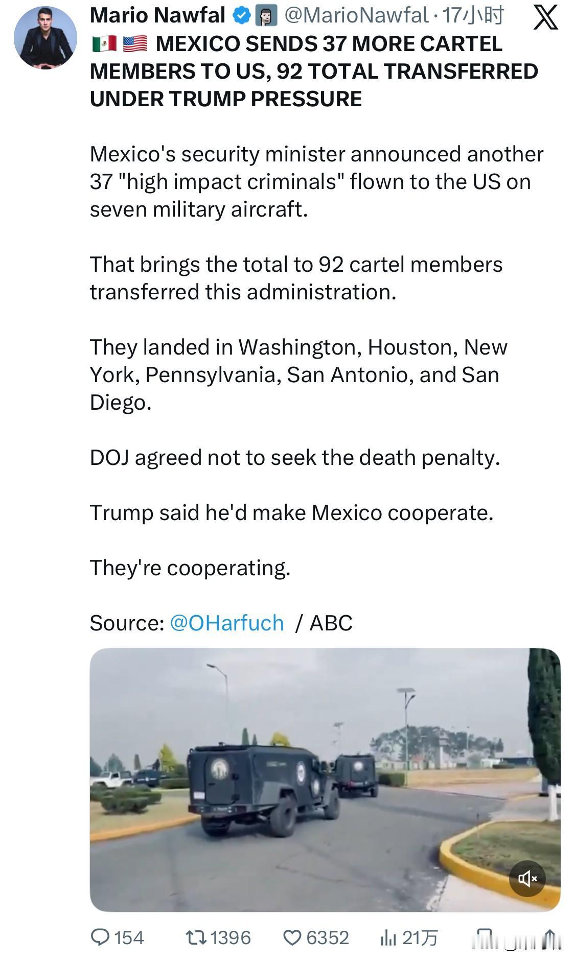Viewport: 575px width, 963px height.
Task: Bookmark this post
Action: pyautogui.click(x=484, y=937)
